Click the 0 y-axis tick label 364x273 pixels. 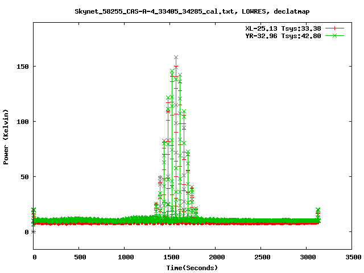(x=27, y=232)
